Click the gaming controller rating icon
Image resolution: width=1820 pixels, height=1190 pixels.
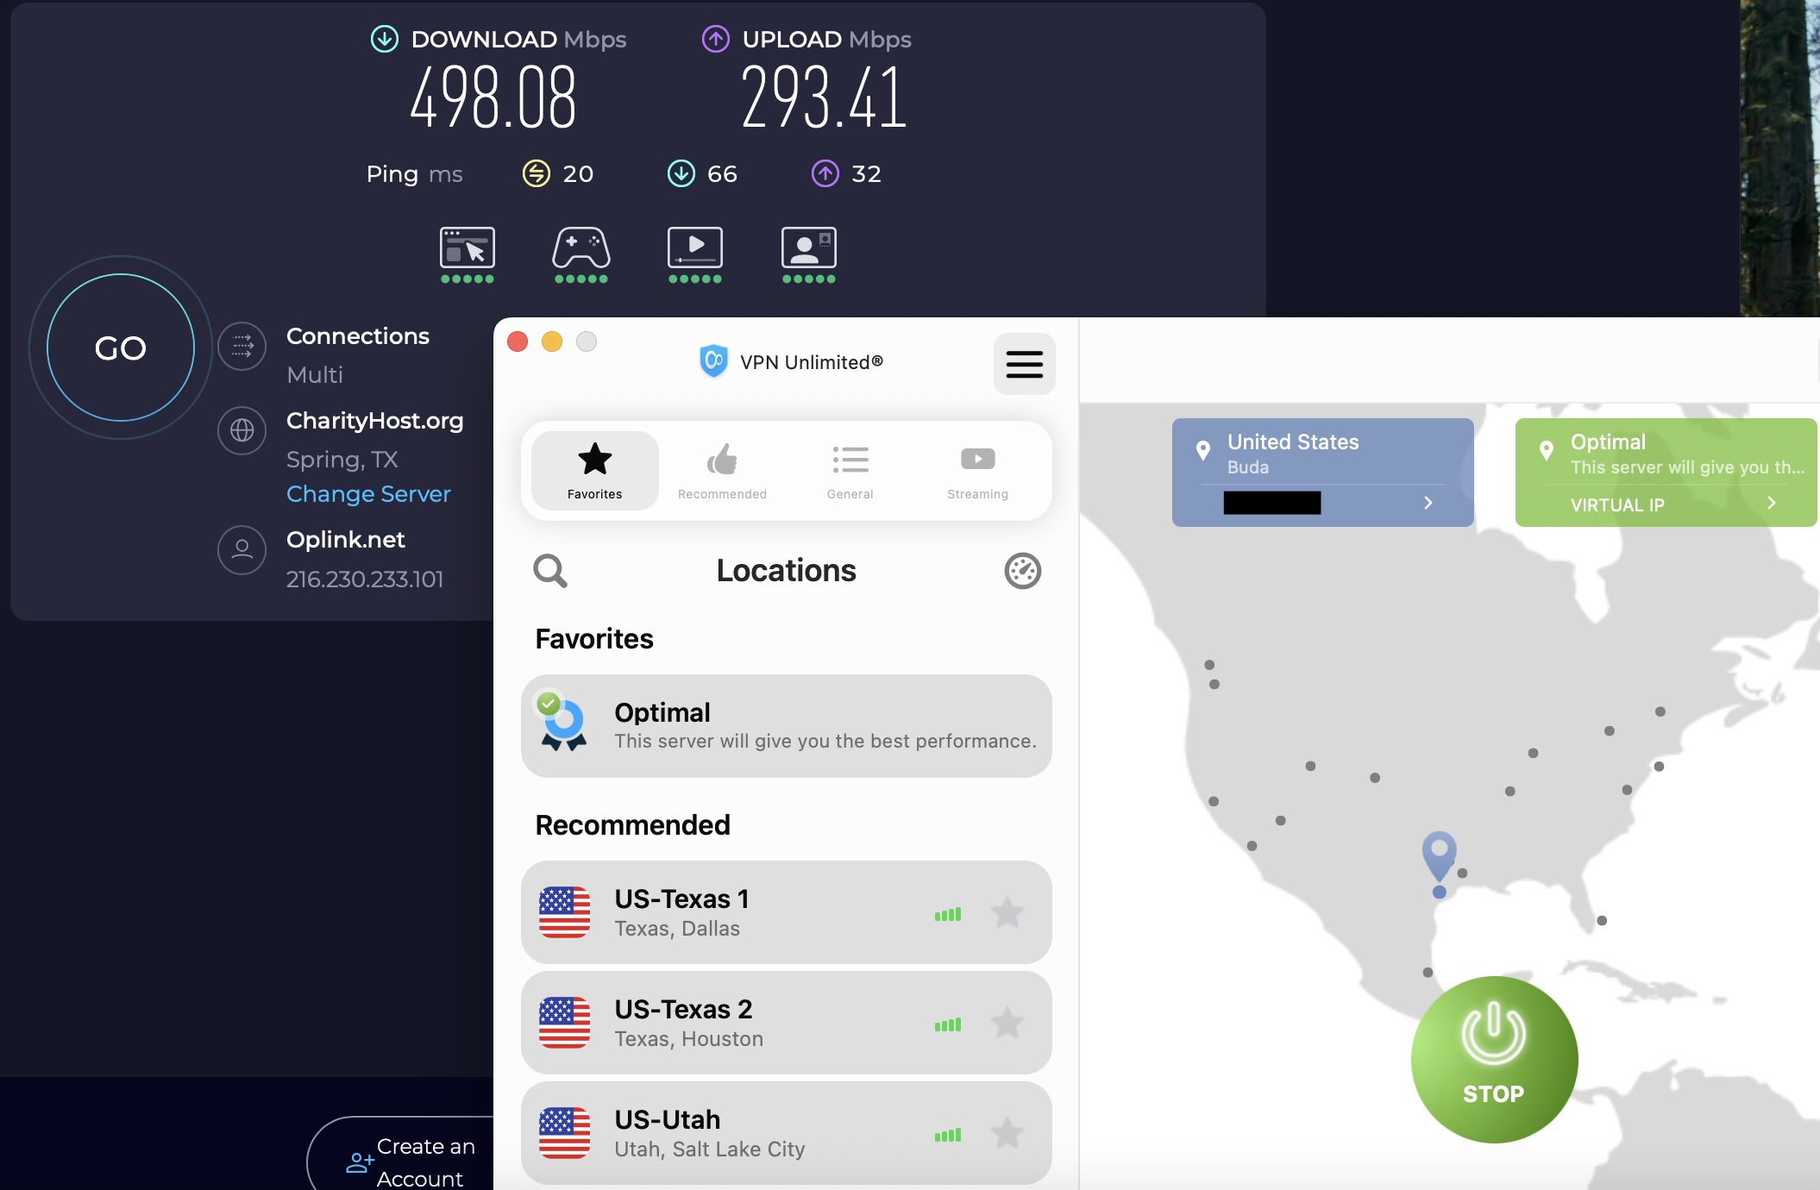(x=581, y=248)
